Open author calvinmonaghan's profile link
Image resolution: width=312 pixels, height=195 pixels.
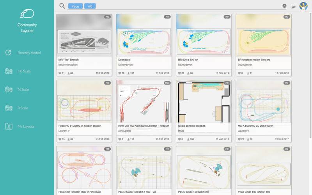(x=68, y=65)
